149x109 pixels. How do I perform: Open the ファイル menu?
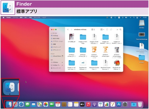(15, 18)
